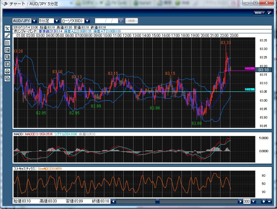This screenshot has width=277, height=209.
Task: Click the horizontal chart scrollbar thumb
Action: tap(157, 201)
